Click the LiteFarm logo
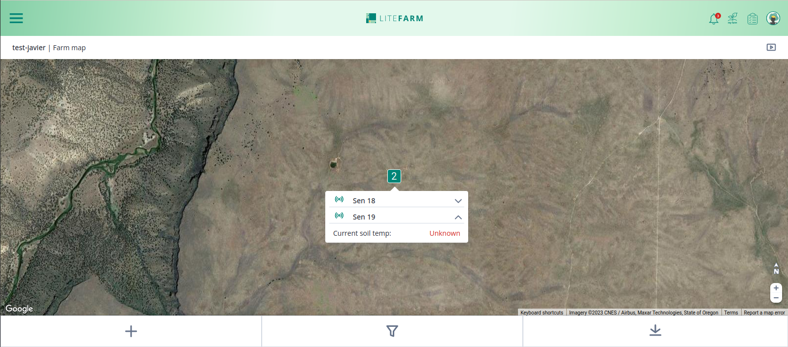This screenshot has width=788, height=347. pos(394,18)
